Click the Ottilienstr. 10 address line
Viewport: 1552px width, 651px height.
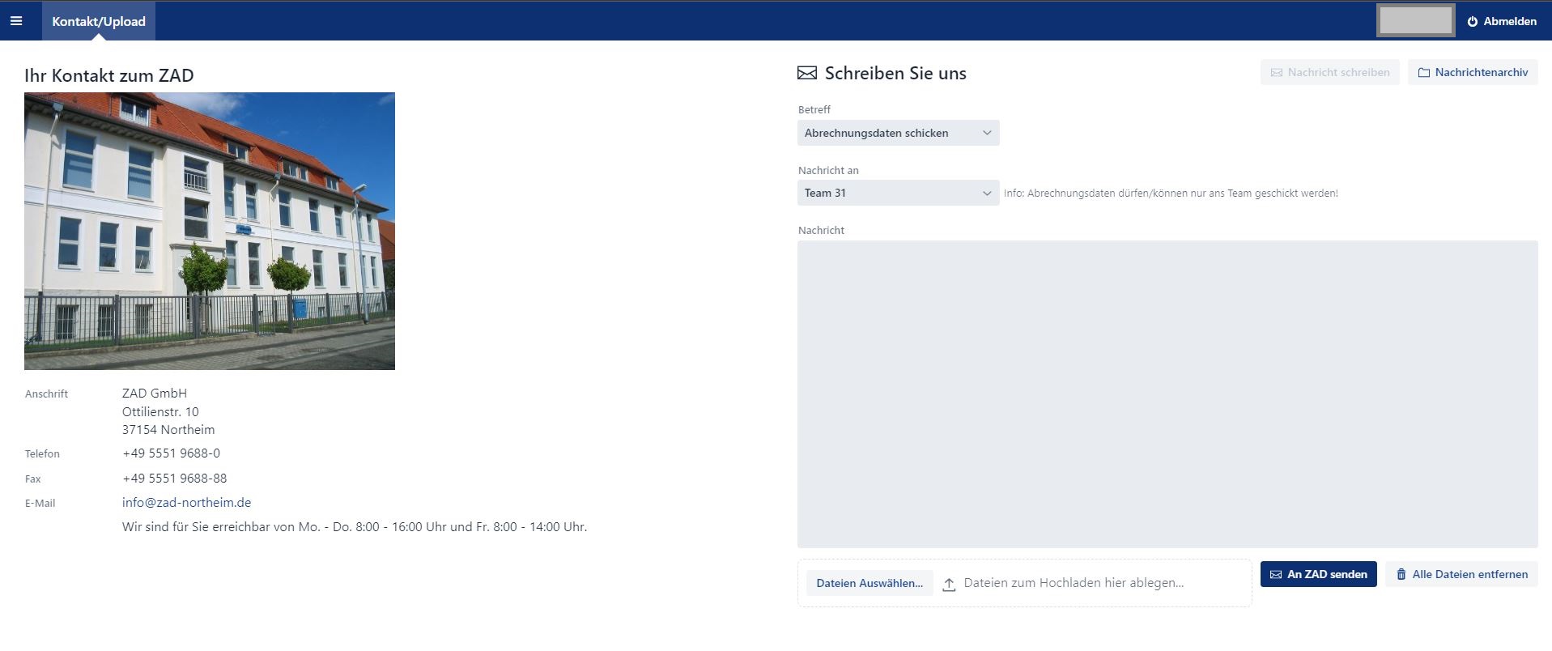pos(160,412)
